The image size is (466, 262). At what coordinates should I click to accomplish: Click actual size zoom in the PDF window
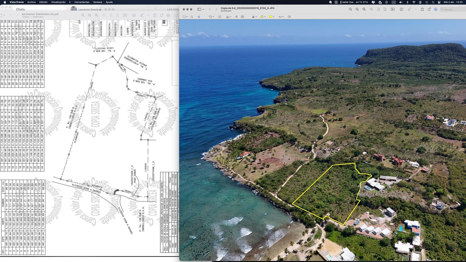point(90,15)
